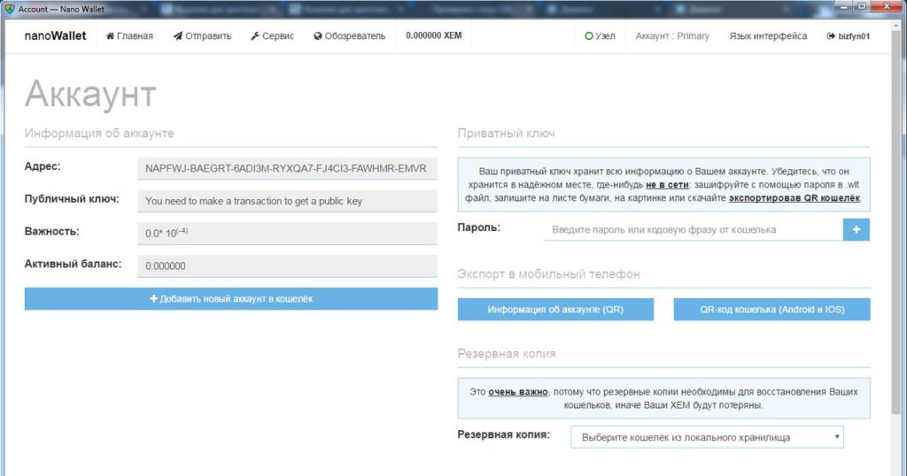This screenshot has height=476, width=907.
Task: Click the 0.000000 XEM balance
Action: point(434,35)
